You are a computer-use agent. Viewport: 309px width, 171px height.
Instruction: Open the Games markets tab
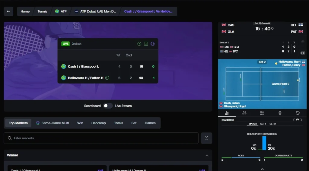coord(150,123)
